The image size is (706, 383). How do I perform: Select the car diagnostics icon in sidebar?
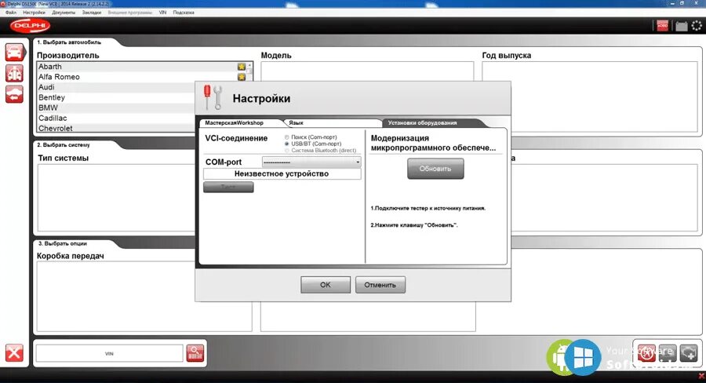(14, 53)
